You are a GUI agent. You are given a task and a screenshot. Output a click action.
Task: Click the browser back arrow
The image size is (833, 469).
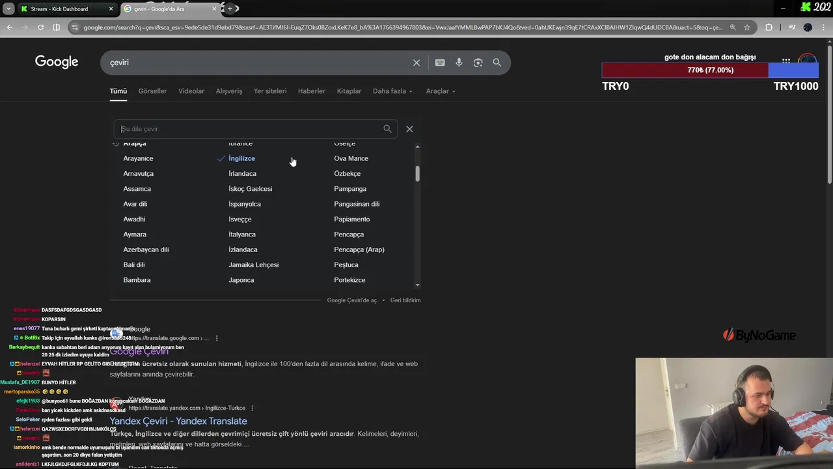(x=9, y=27)
